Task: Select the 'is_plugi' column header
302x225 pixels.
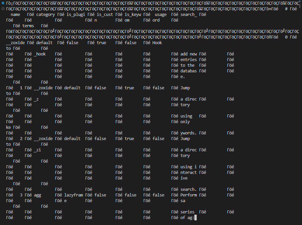Action: tap(76, 15)
